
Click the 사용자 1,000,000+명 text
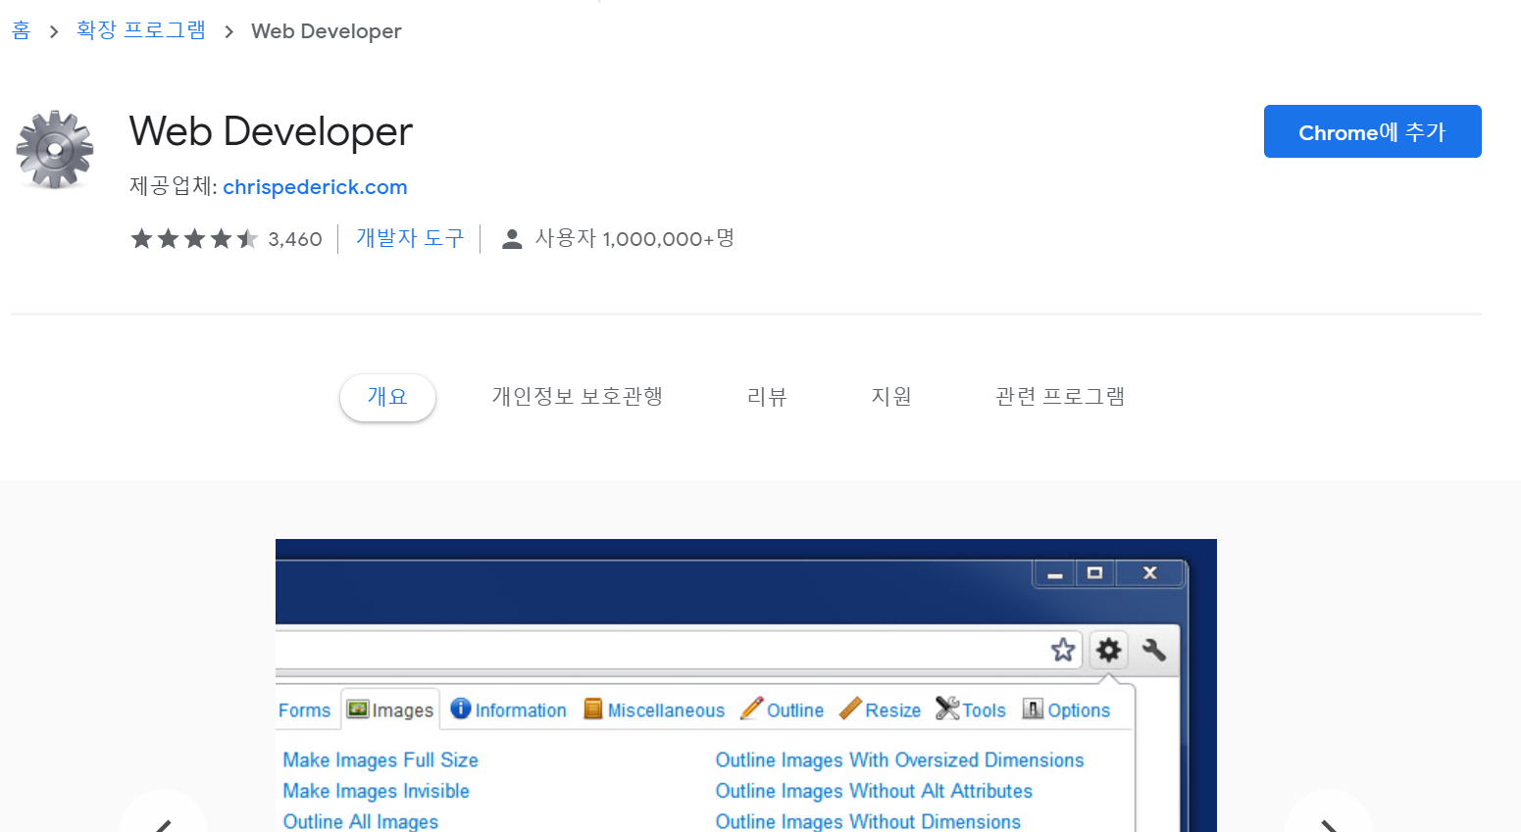[634, 239]
